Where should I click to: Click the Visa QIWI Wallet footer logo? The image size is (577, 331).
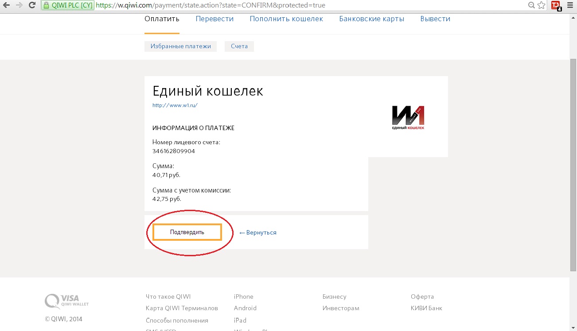click(66, 301)
